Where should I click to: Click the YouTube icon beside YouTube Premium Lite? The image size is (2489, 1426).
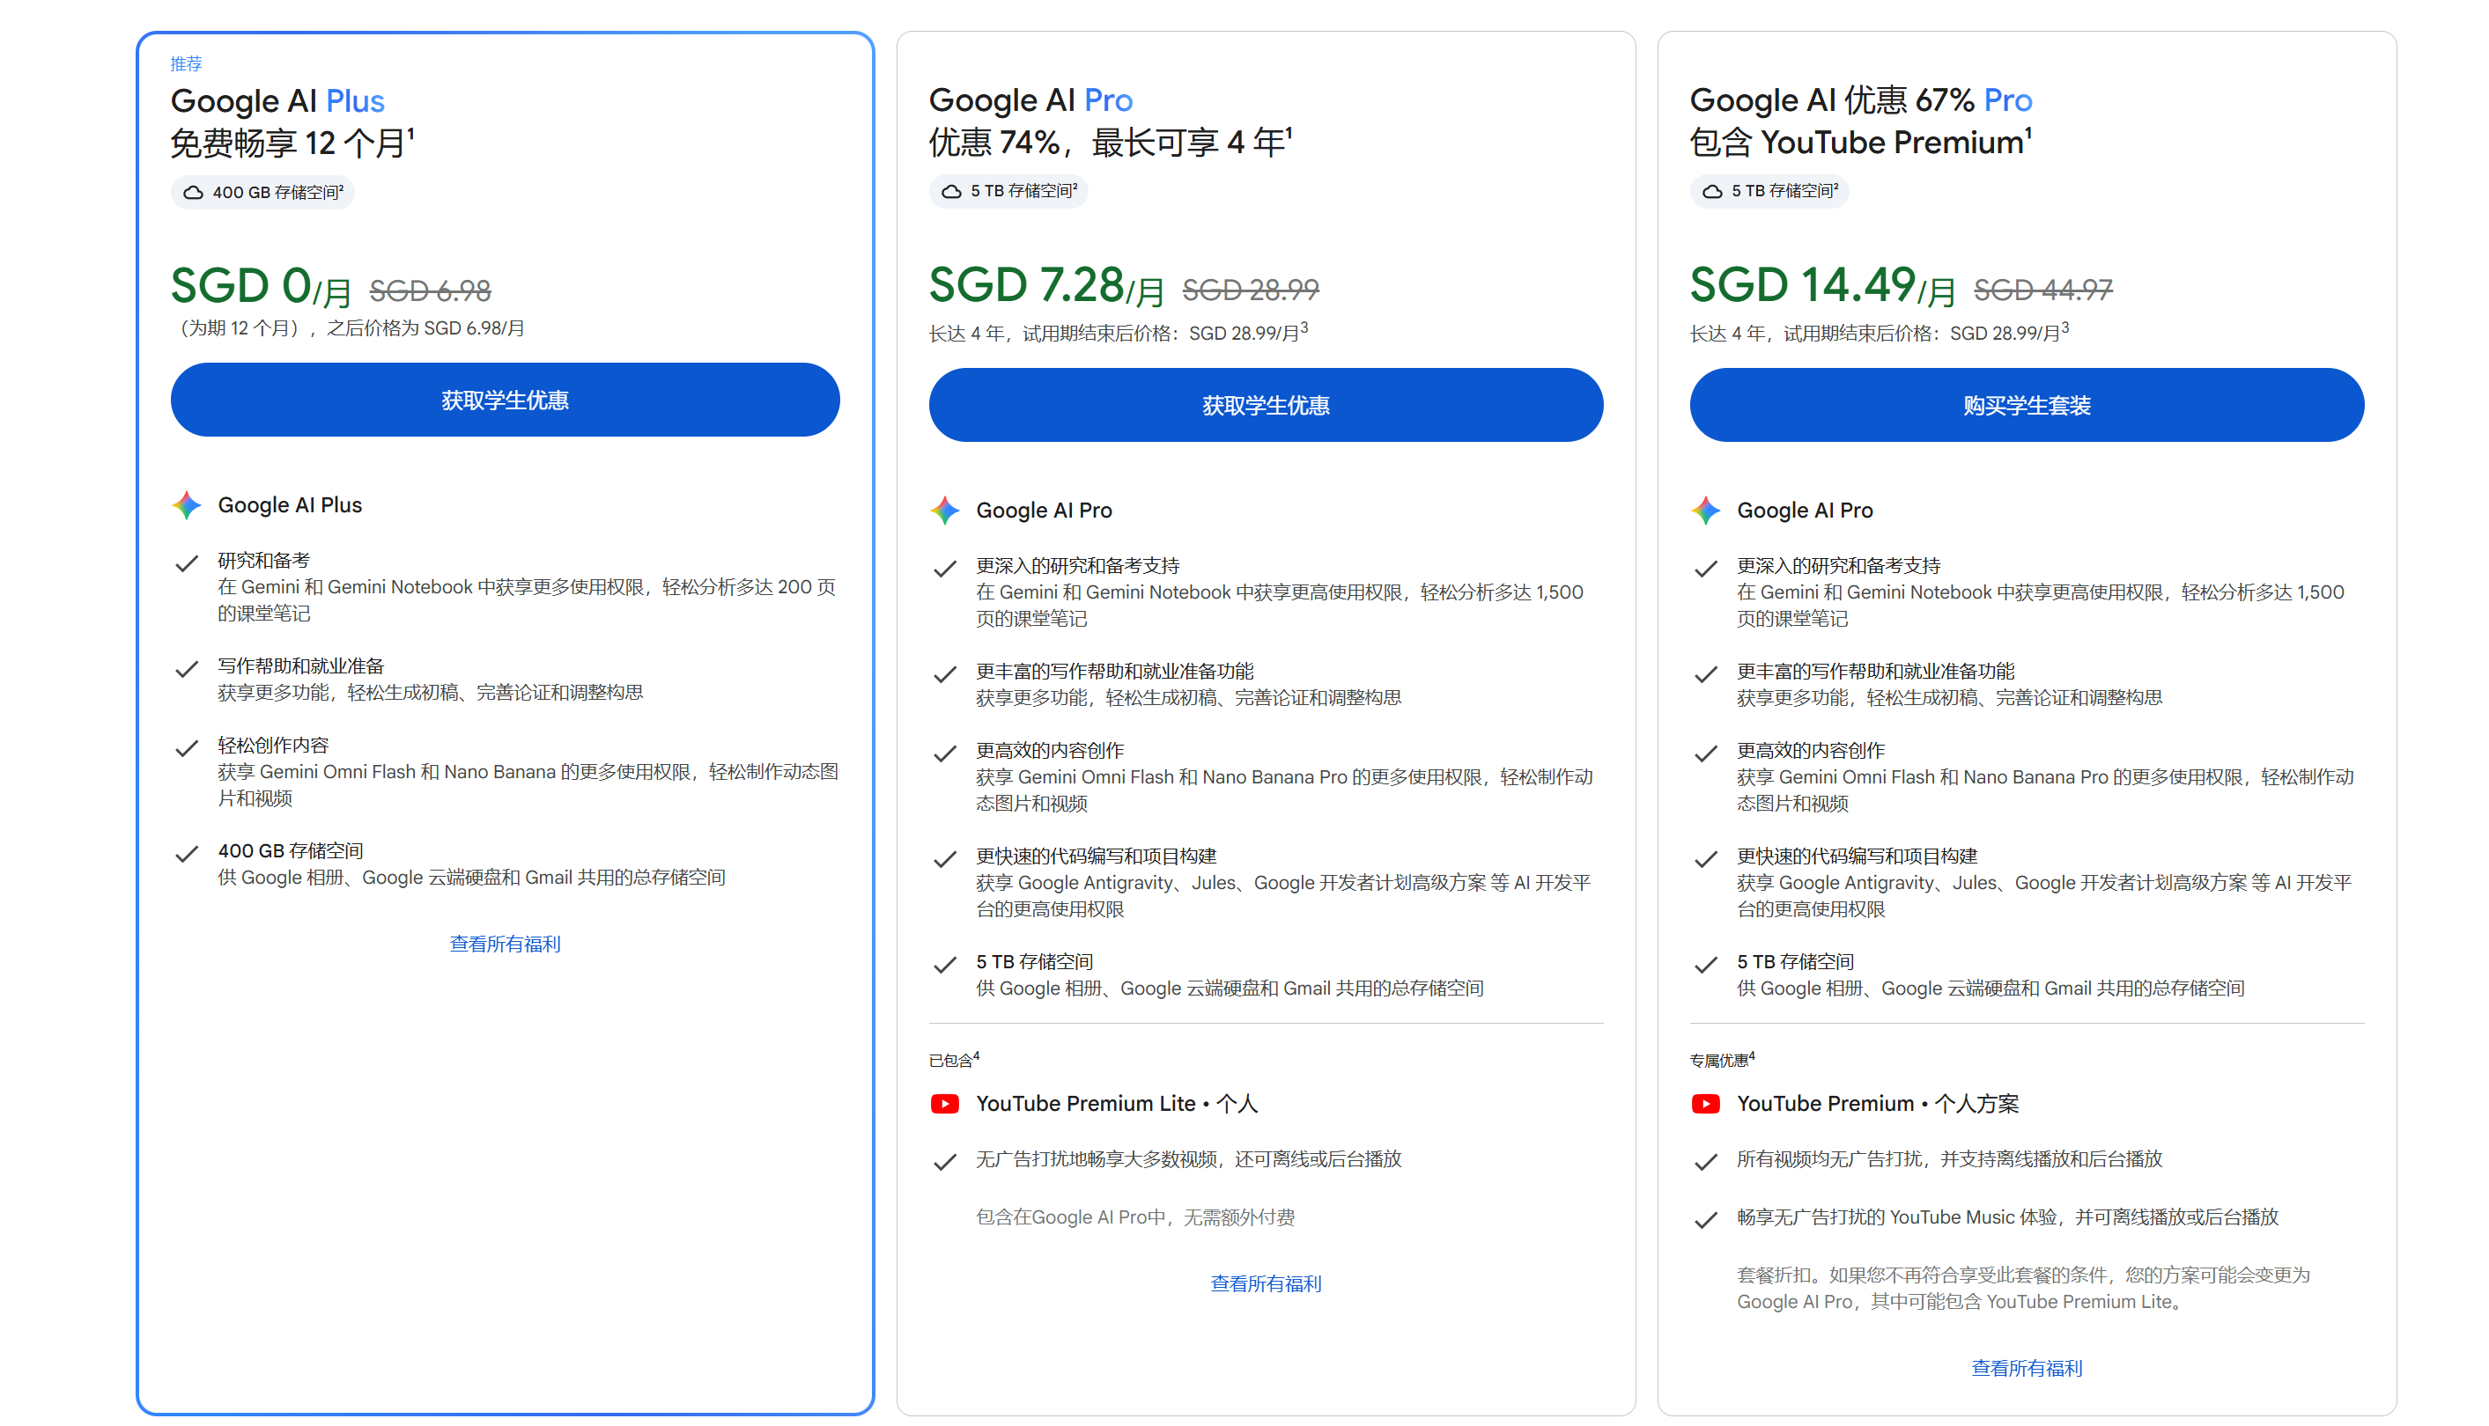[945, 1104]
